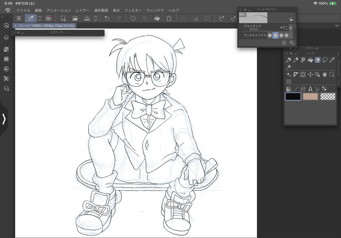Viewport: 341px width, 238px height.
Task: Click the double left chevrons at sidebar top
Action: 2,17
